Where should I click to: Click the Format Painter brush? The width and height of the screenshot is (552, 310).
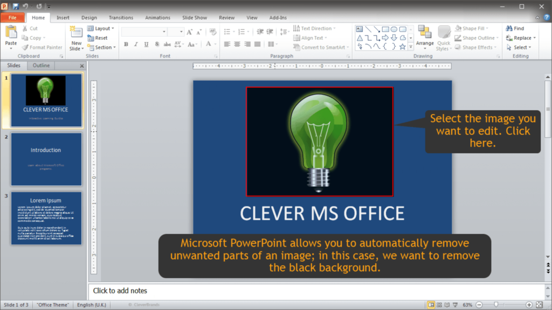(x=25, y=47)
